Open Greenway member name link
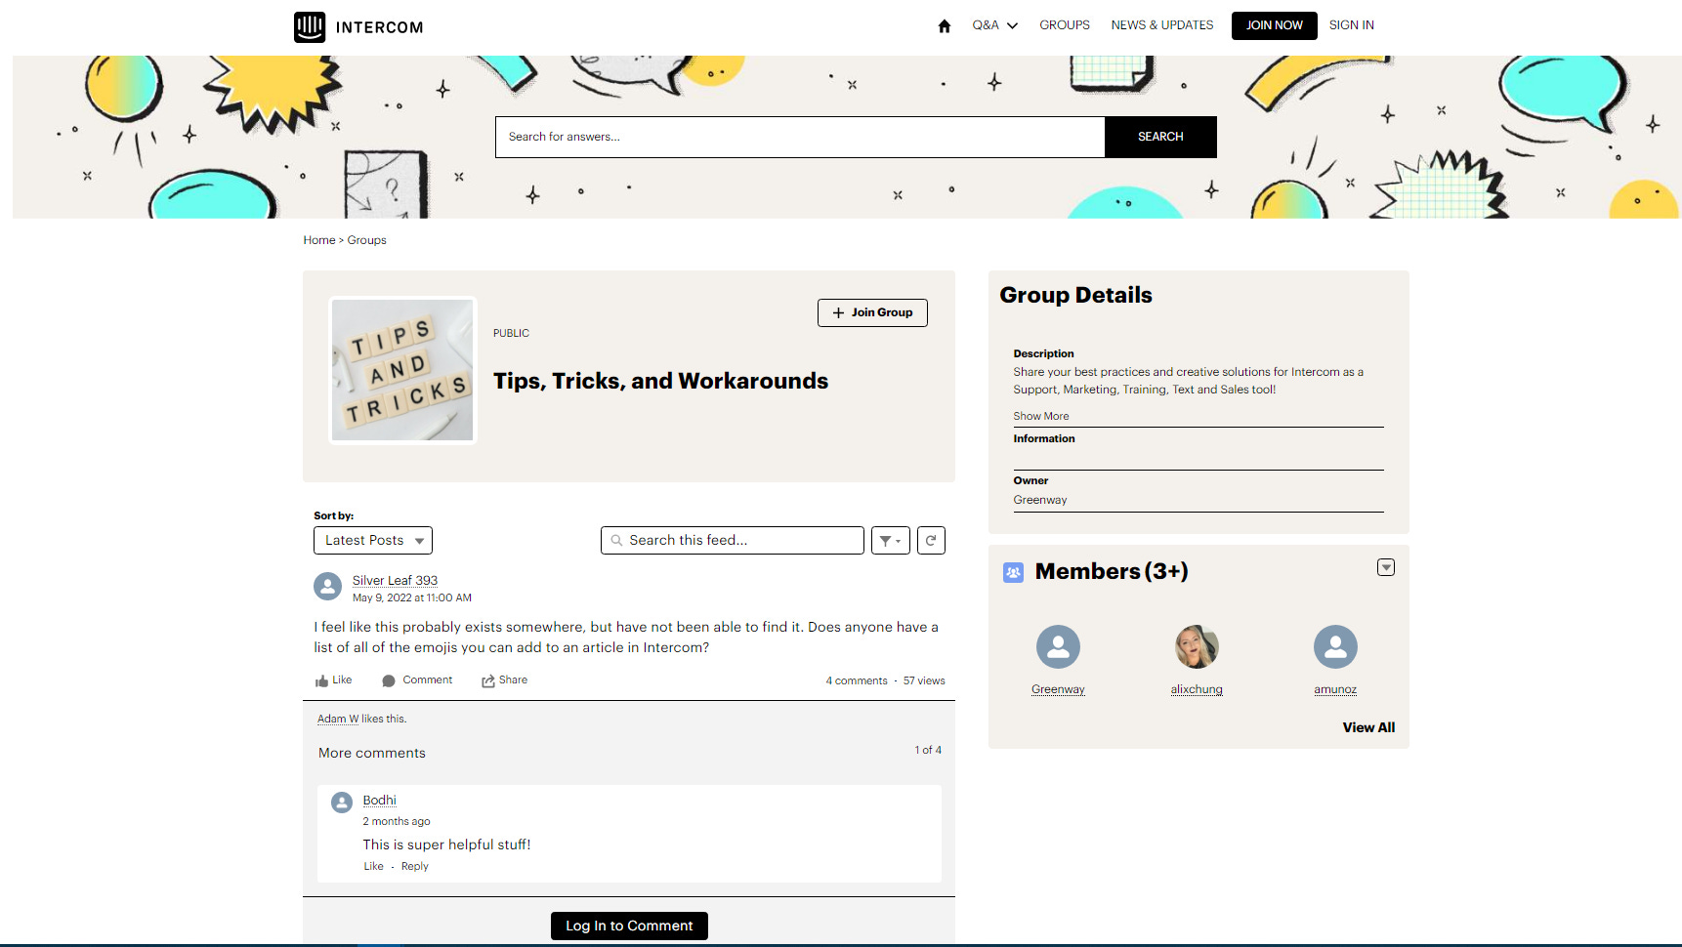Screen dimensions: 1682x947 tap(1058, 689)
